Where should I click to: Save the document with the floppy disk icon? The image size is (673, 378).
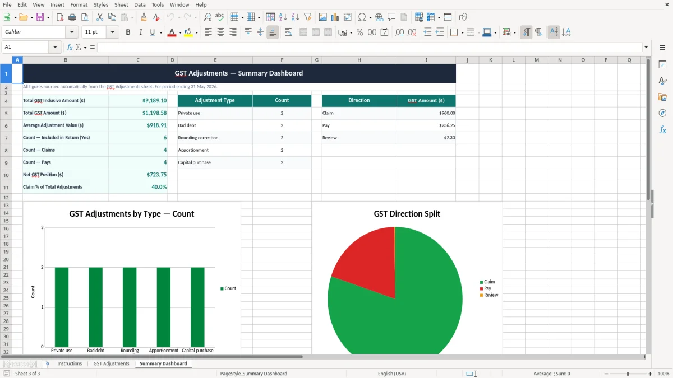click(40, 17)
